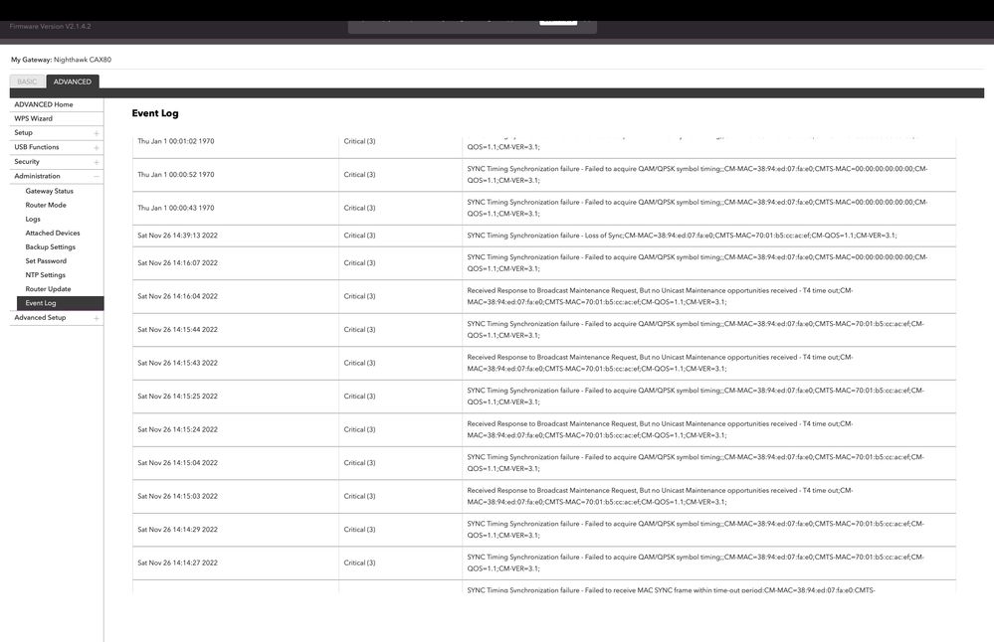Click T4 time out description at 14:16:04
The image size is (994, 642).
(660, 296)
